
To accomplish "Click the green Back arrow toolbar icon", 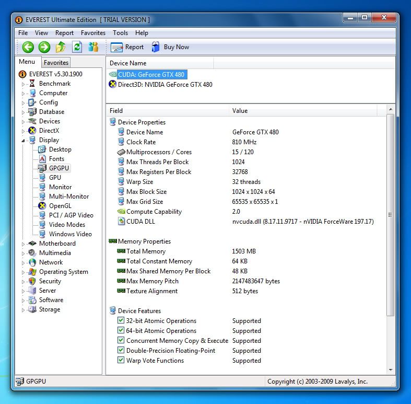I will 28,47.
